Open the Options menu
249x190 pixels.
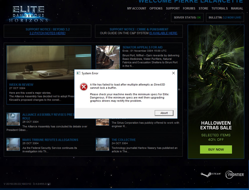(156, 8)
